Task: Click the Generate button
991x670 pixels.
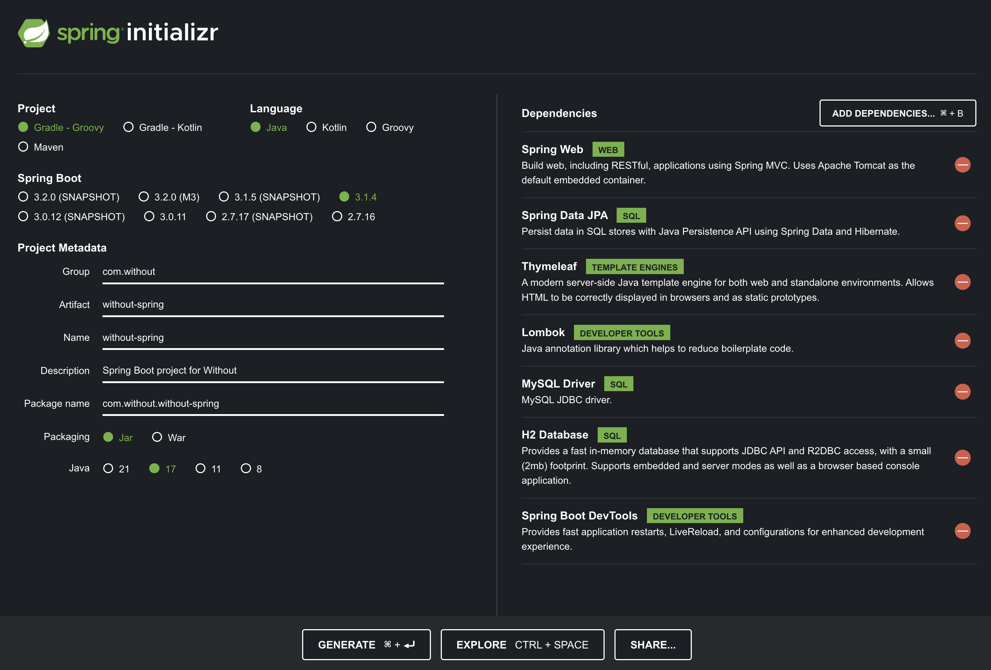Action: 366,644
